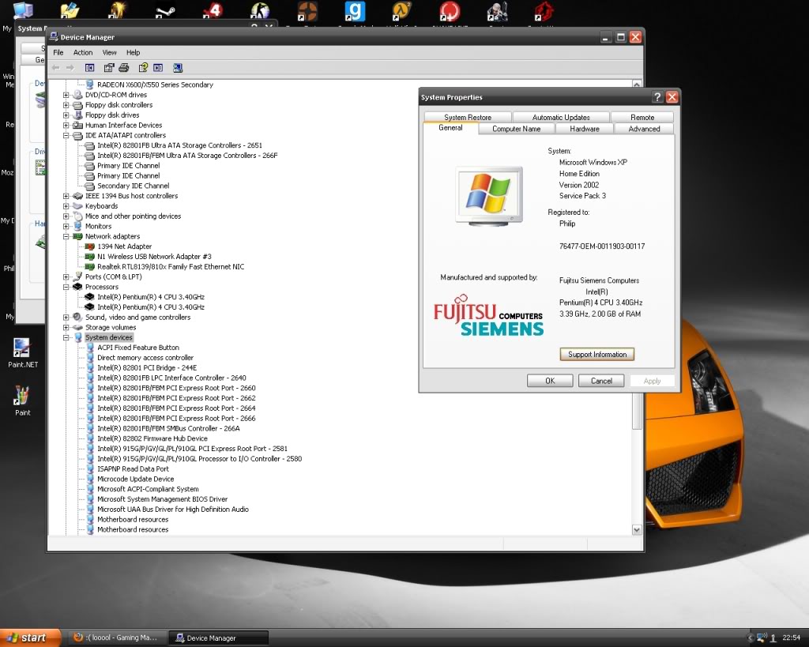Click Cancel in System Properties

601,381
